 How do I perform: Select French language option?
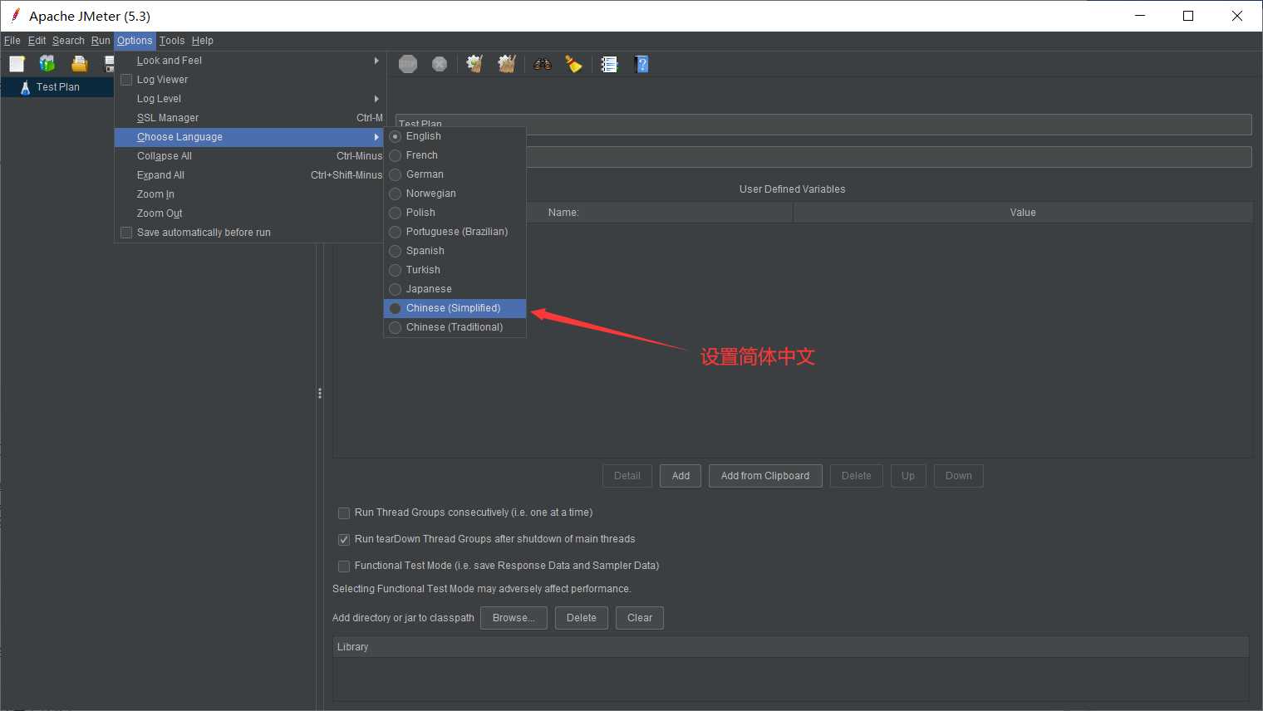pyautogui.click(x=455, y=155)
